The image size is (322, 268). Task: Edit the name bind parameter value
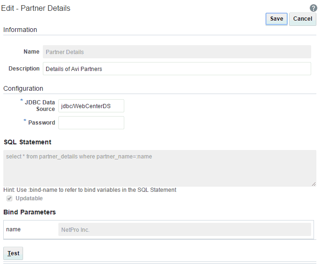coord(185,229)
